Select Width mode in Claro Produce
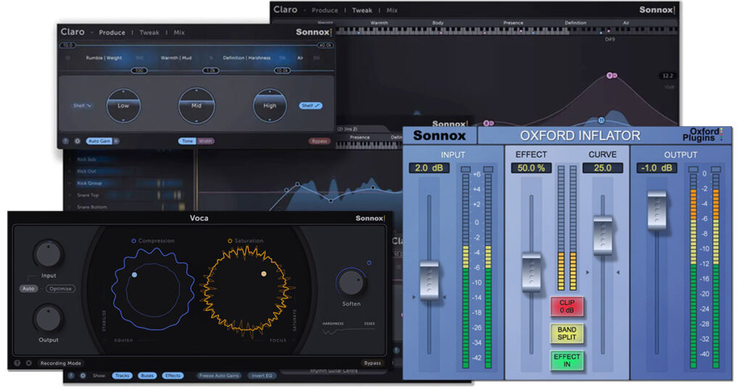 coord(205,141)
